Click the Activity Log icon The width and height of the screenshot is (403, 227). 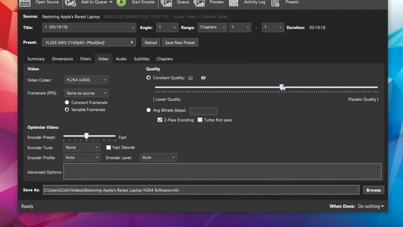[x=234, y=3]
